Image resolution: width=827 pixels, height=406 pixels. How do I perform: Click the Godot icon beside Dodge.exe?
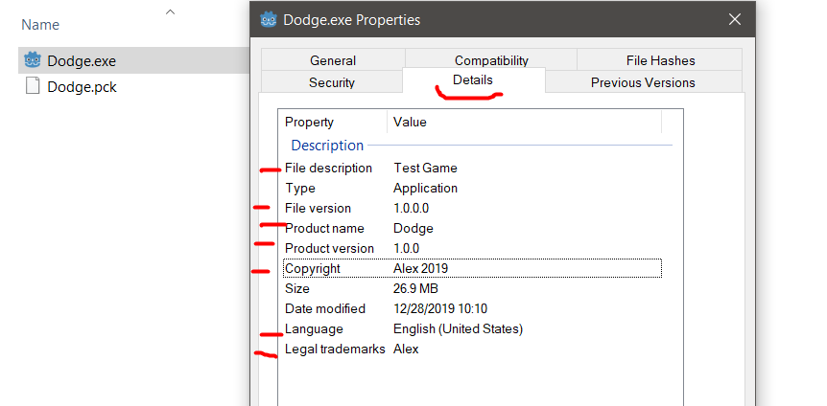click(x=34, y=60)
